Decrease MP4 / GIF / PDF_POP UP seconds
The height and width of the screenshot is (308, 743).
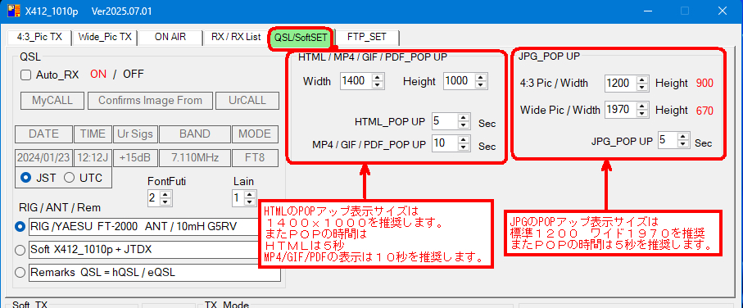[x=464, y=147]
